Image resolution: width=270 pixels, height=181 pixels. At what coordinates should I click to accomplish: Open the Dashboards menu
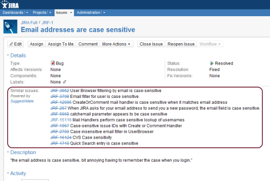[13, 12]
